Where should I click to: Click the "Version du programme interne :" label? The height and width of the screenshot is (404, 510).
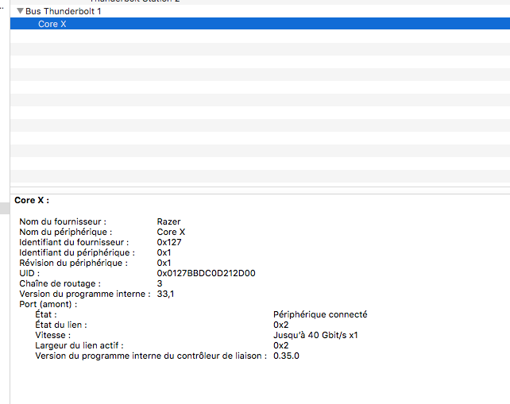(85, 294)
